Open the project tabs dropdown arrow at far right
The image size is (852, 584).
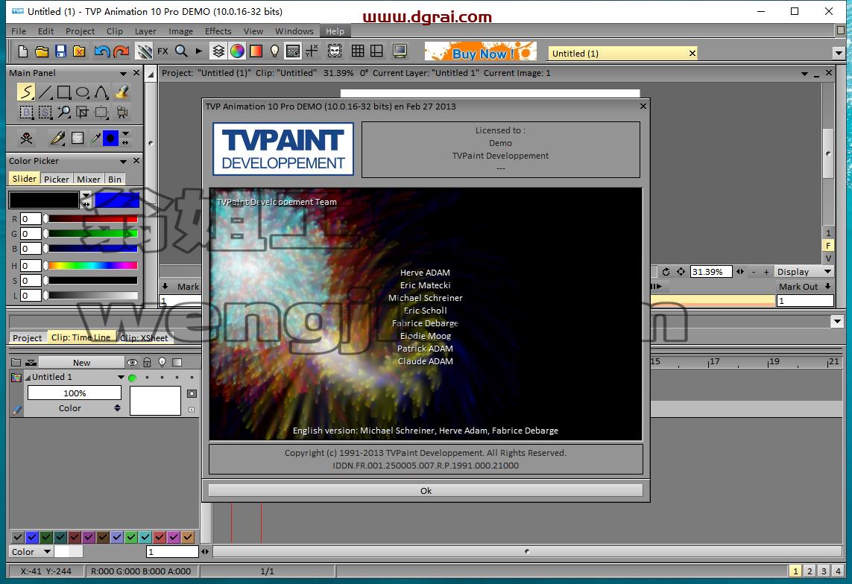(839, 53)
